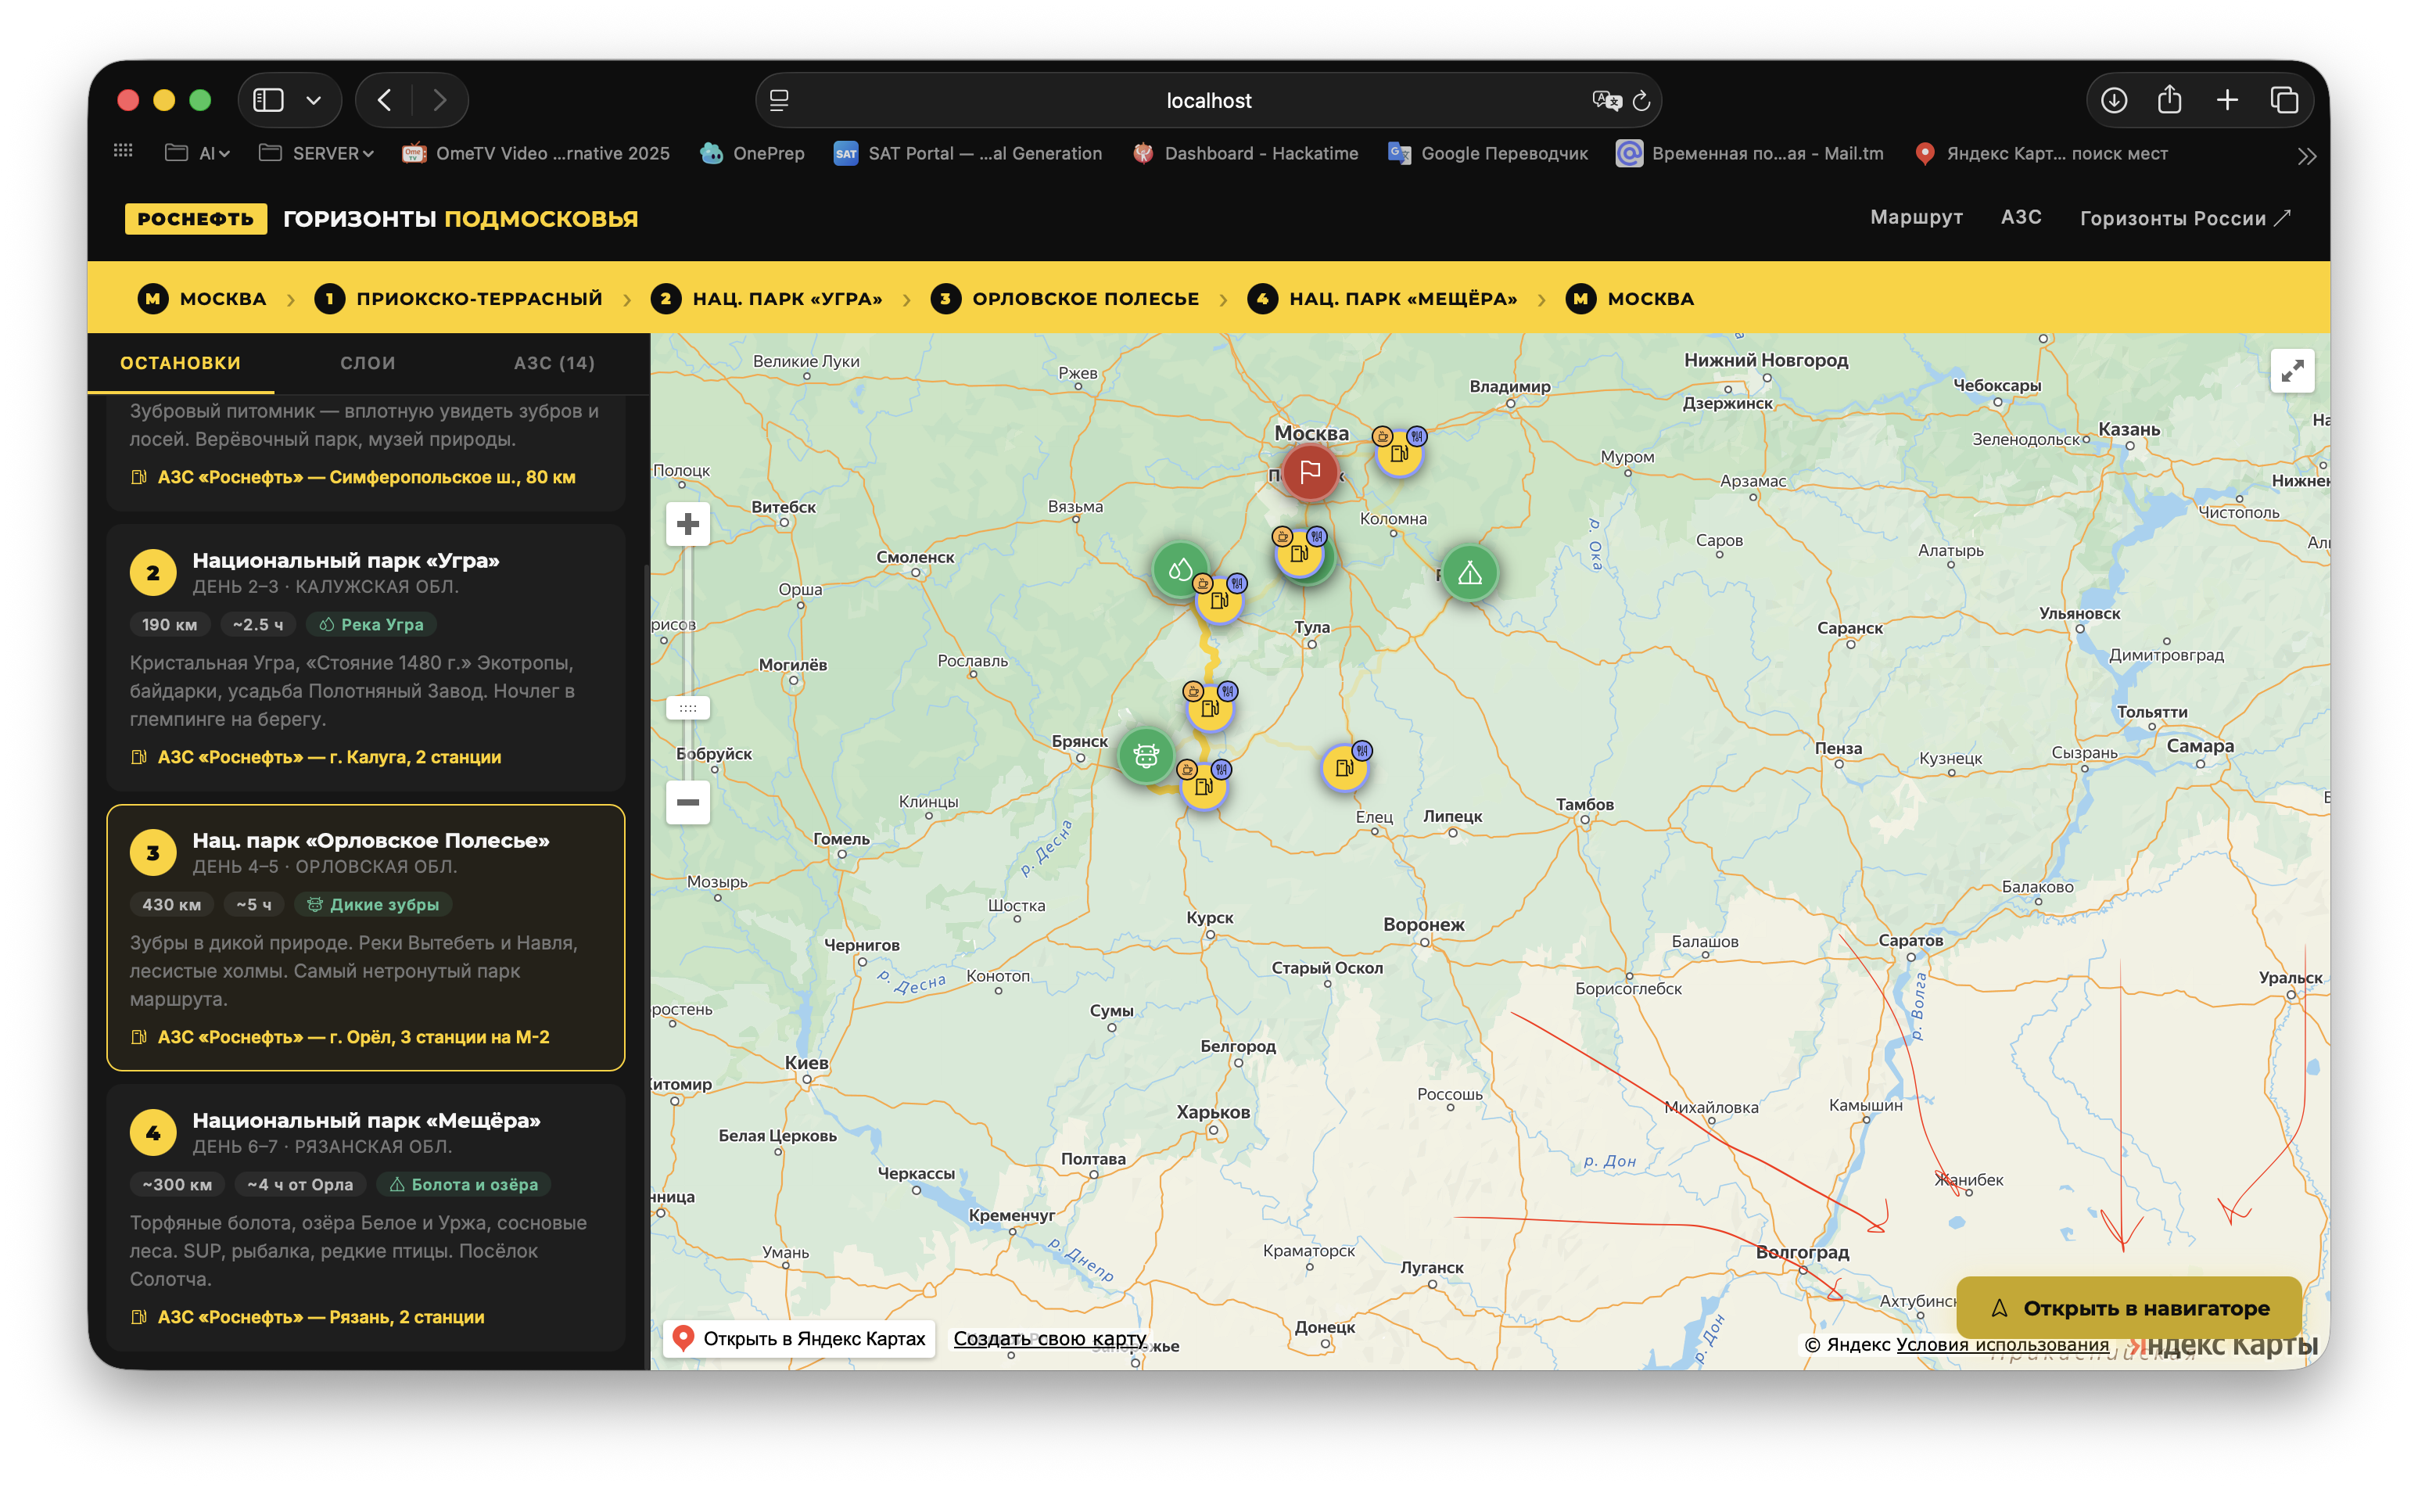Click the green water drop Ugra marker

click(1180, 569)
